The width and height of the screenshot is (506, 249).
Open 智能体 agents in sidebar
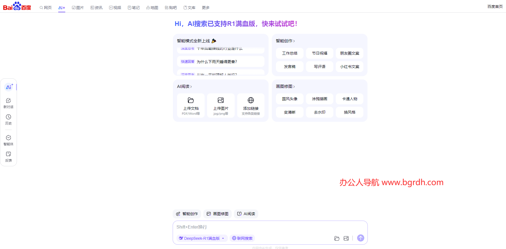8,140
